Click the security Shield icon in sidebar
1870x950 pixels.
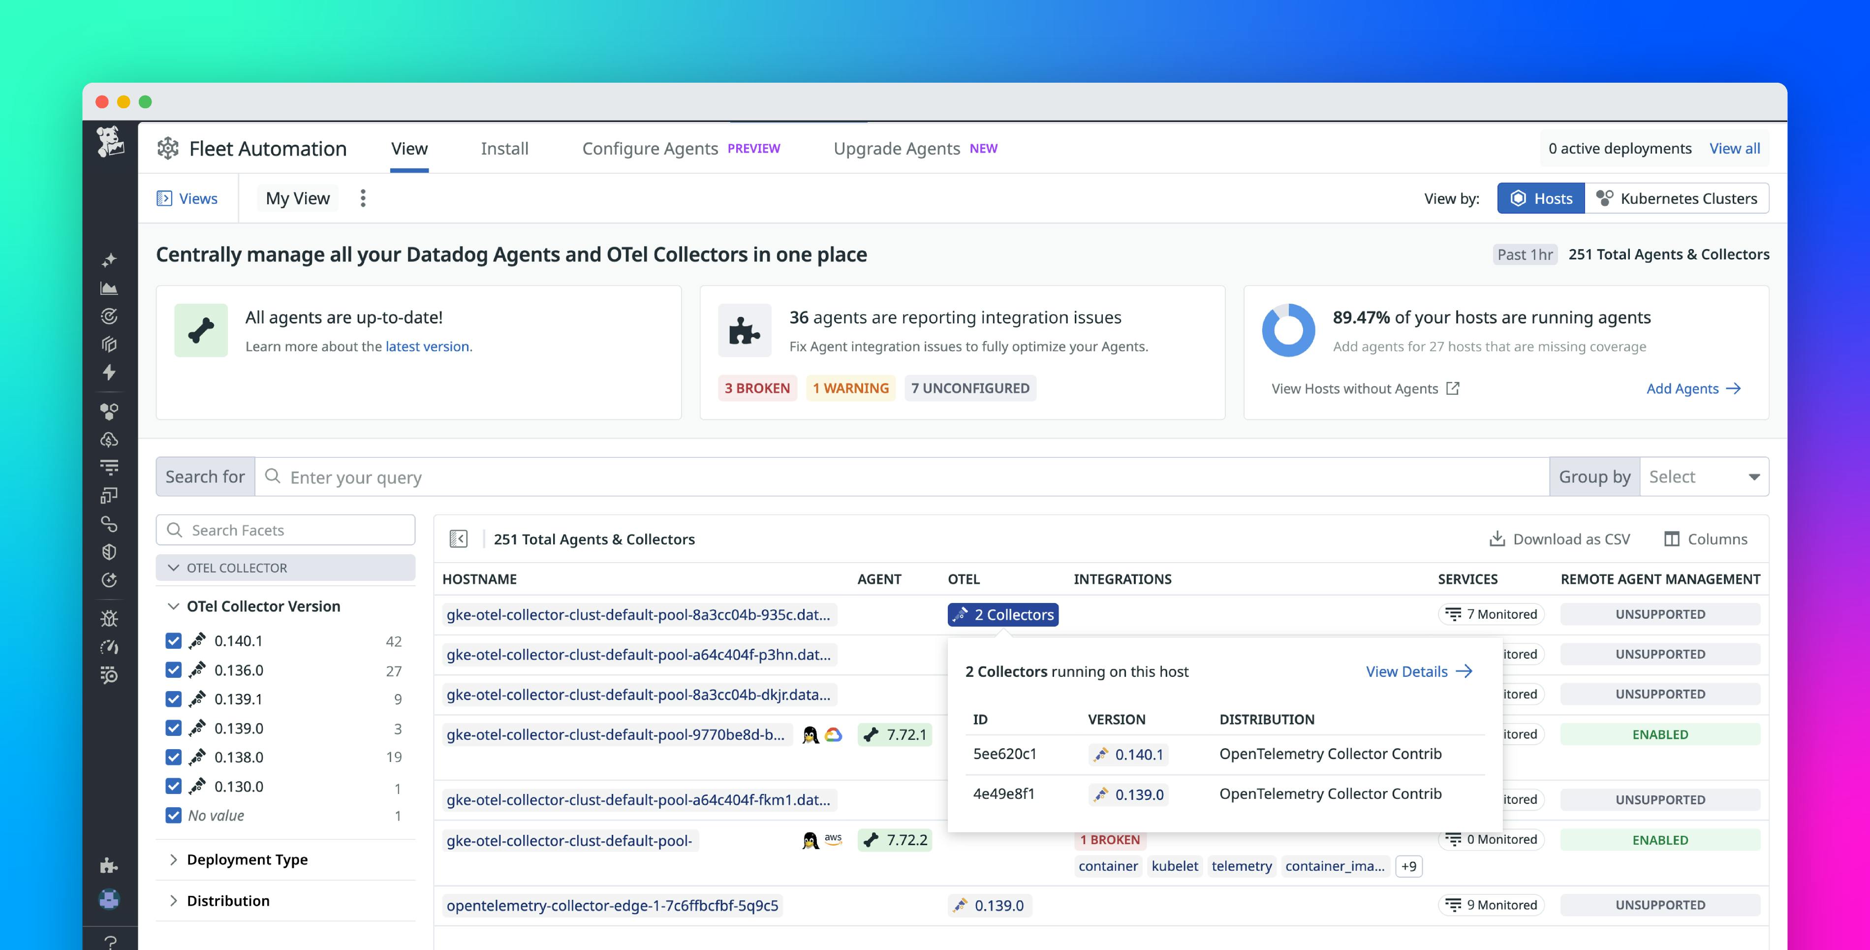click(109, 552)
